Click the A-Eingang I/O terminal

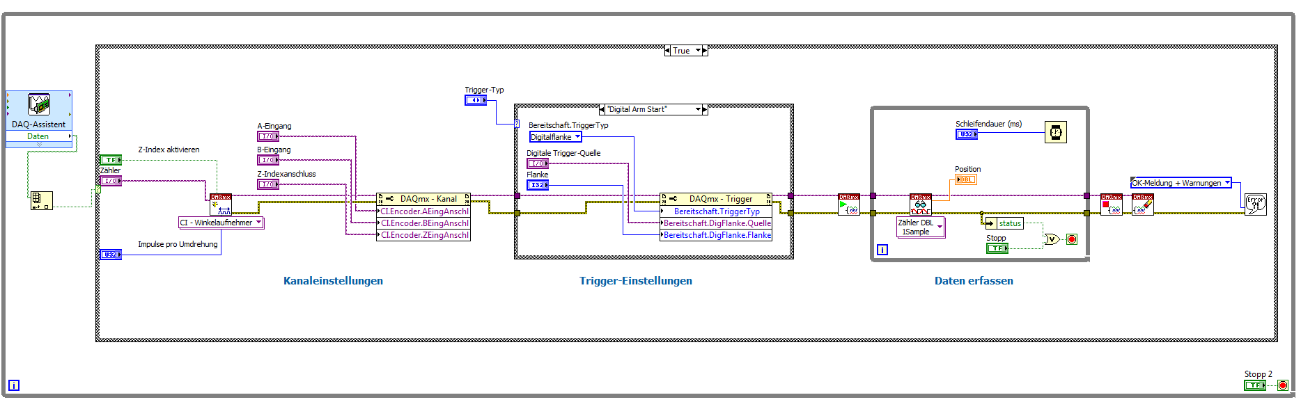tap(268, 136)
